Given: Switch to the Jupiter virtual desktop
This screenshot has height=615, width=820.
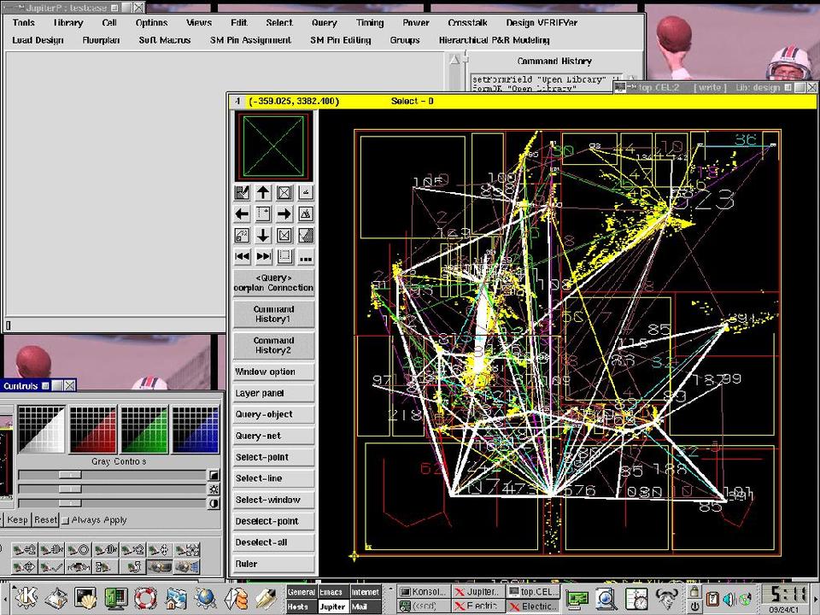Looking at the screenshot, I should point(332,606).
